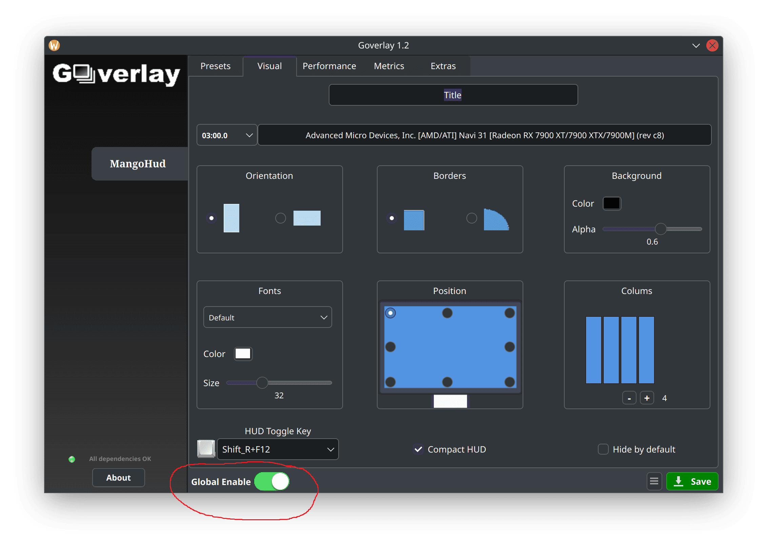Viewport: 768px width, 546px height.
Task: Uncheck the Compact HUD checkbox
Action: 419,449
